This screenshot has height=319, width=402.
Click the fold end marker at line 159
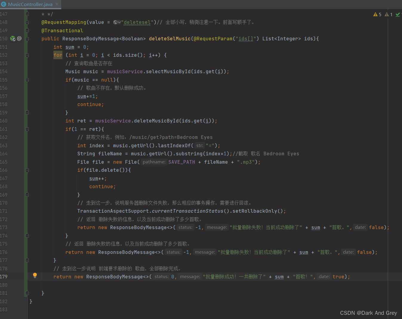(27, 113)
